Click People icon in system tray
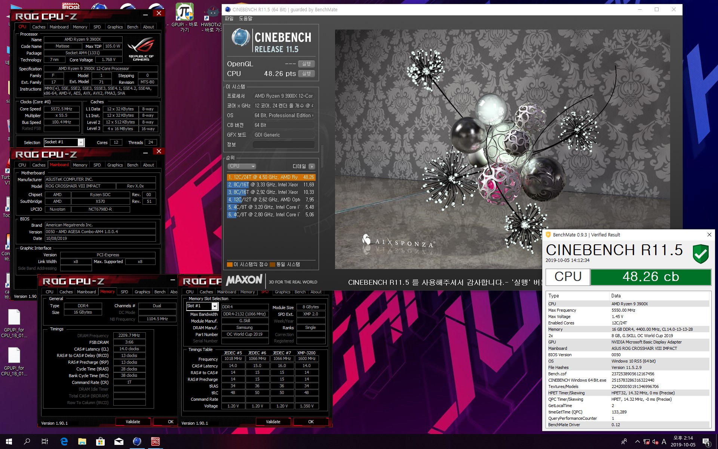Image resolution: width=718 pixels, height=449 pixels. point(624,442)
